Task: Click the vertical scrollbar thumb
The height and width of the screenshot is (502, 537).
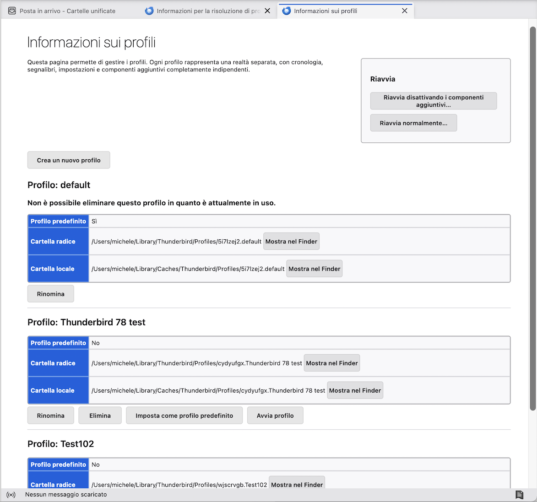Action: pyautogui.click(x=532, y=218)
